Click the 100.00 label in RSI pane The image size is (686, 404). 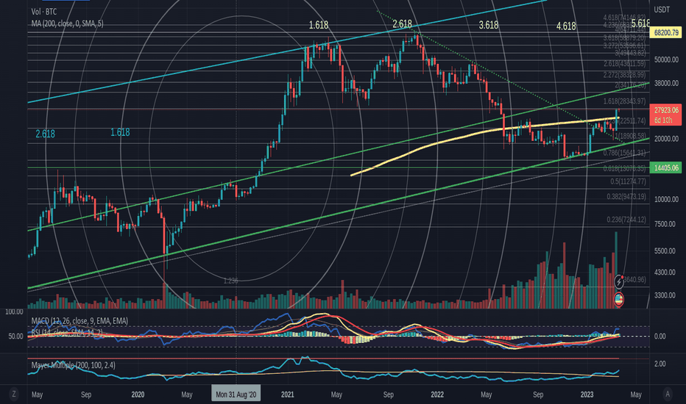coord(14,312)
